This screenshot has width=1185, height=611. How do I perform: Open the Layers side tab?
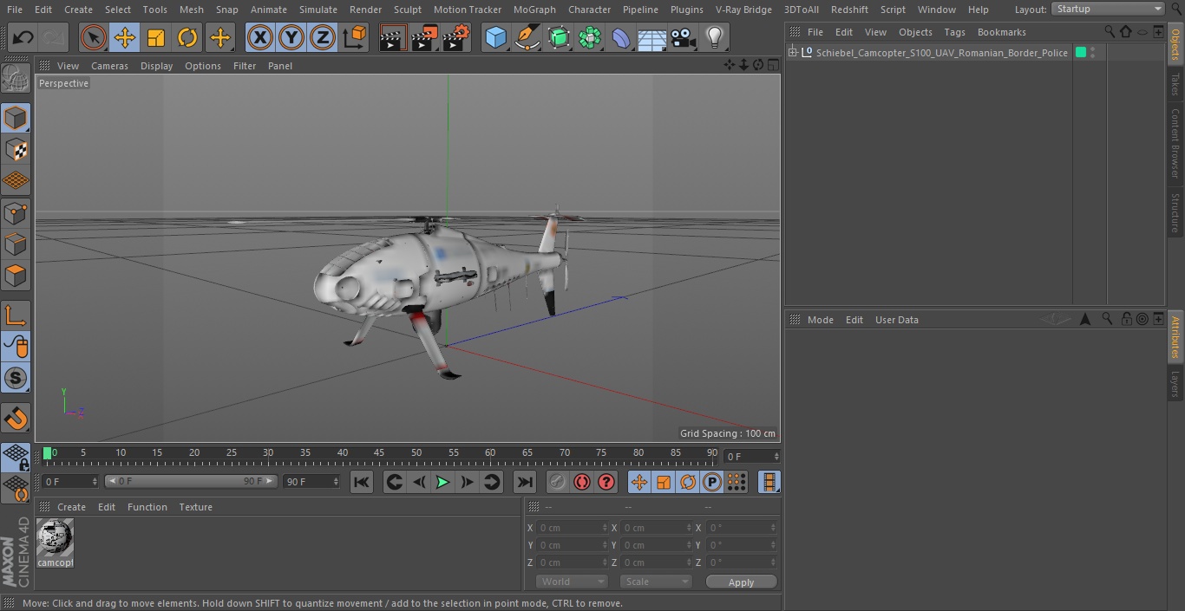(x=1175, y=384)
